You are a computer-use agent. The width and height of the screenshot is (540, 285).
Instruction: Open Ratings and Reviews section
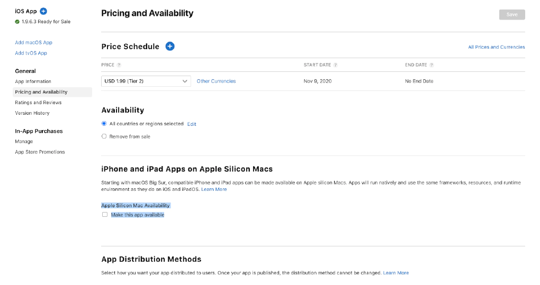click(x=38, y=103)
